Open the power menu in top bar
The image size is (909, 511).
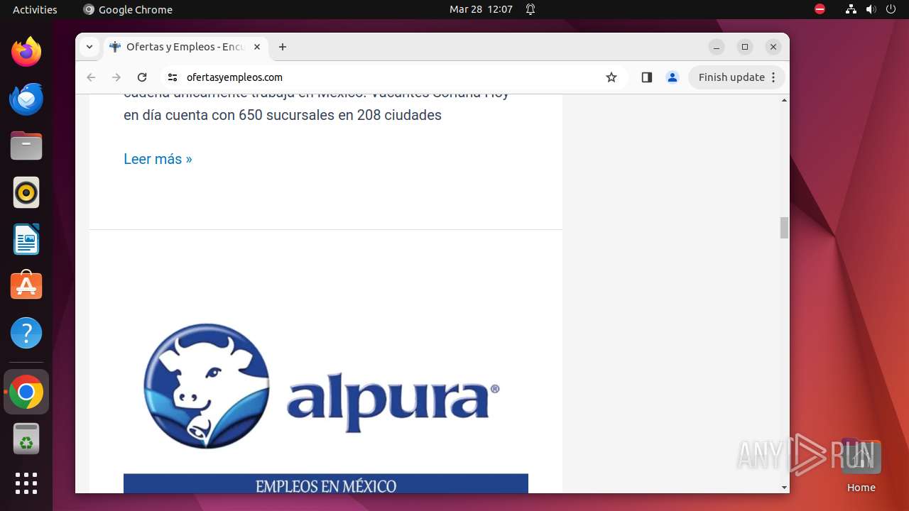891,9
